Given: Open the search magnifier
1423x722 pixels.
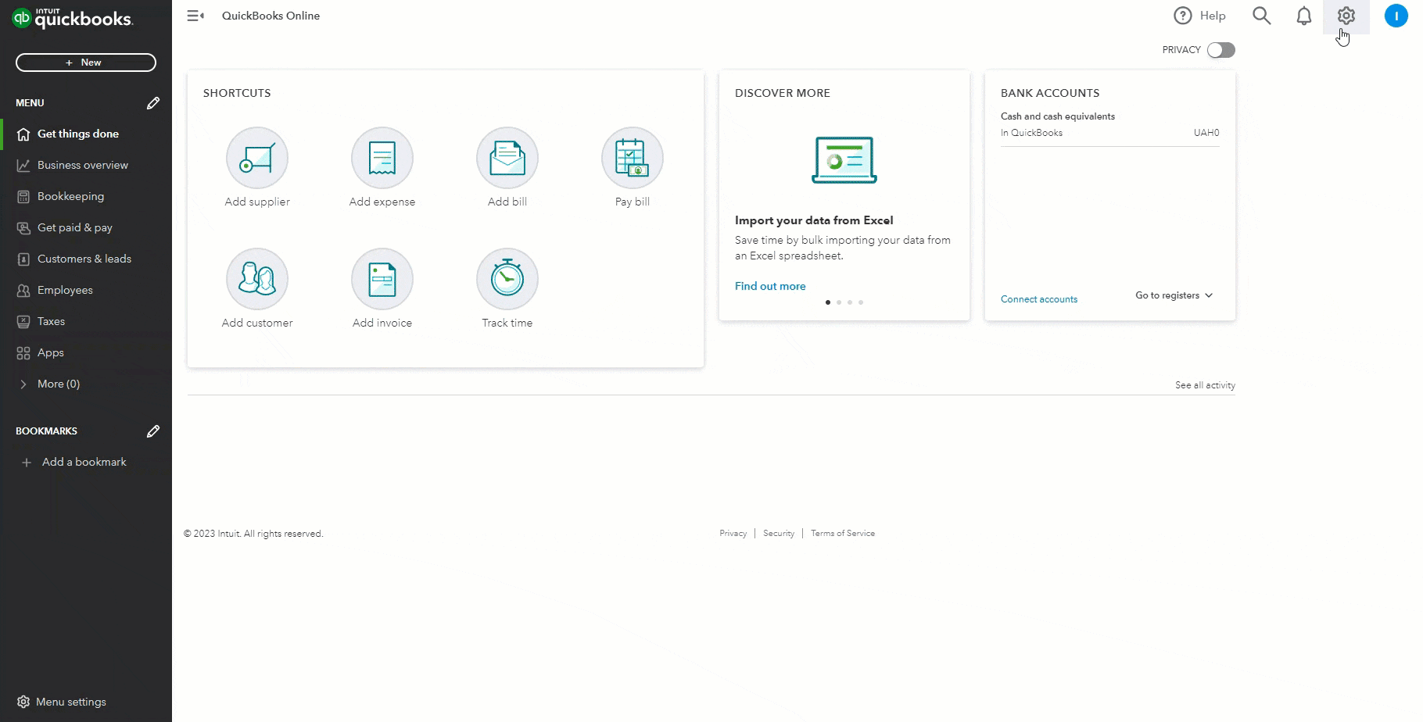Looking at the screenshot, I should pyautogui.click(x=1261, y=16).
